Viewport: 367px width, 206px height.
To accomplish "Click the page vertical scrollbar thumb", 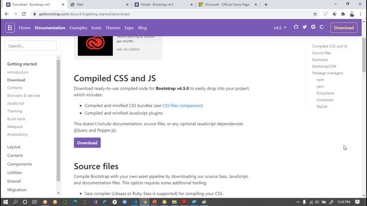I will [364, 55].
